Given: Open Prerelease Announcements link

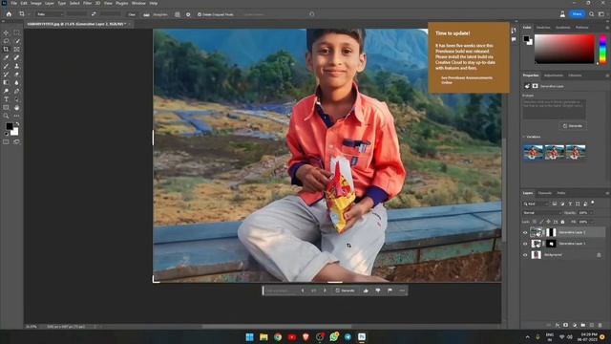Looking at the screenshot, I should (467, 80).
